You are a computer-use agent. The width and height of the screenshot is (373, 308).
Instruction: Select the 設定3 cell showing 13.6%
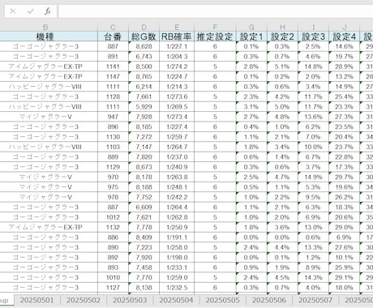point(313,117)
